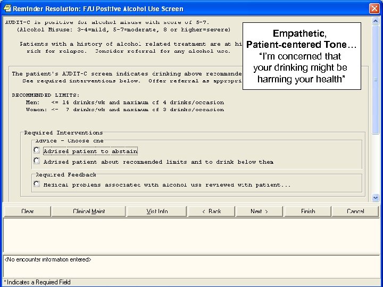Open Clinical Maint
This screenshot has height=287, width=383.
tap(89, 212)
